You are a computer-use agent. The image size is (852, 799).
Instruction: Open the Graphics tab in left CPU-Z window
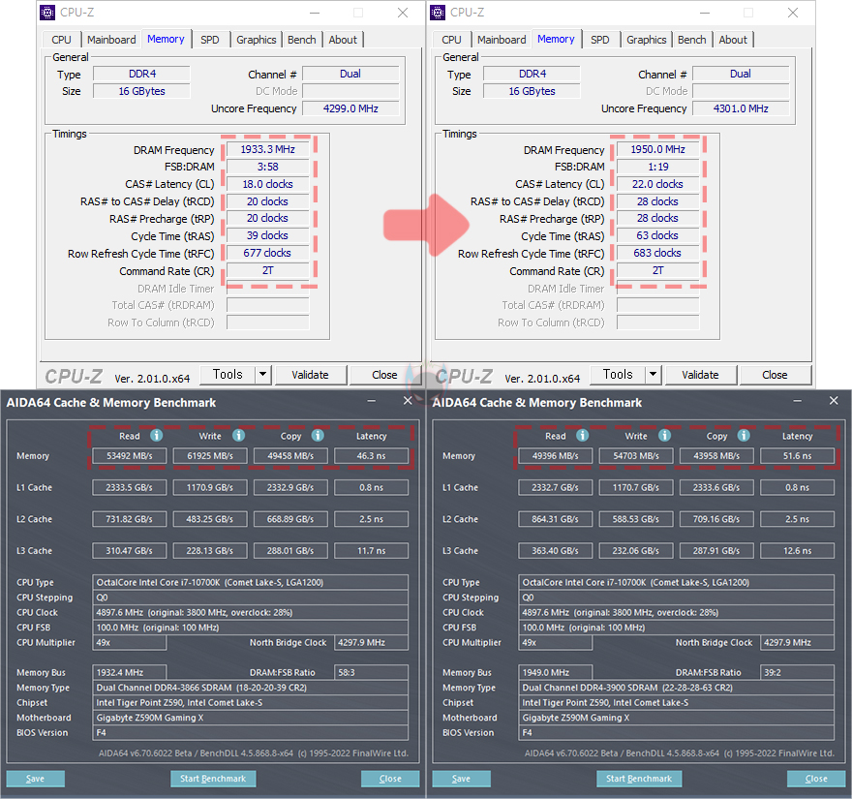point(256,40)
